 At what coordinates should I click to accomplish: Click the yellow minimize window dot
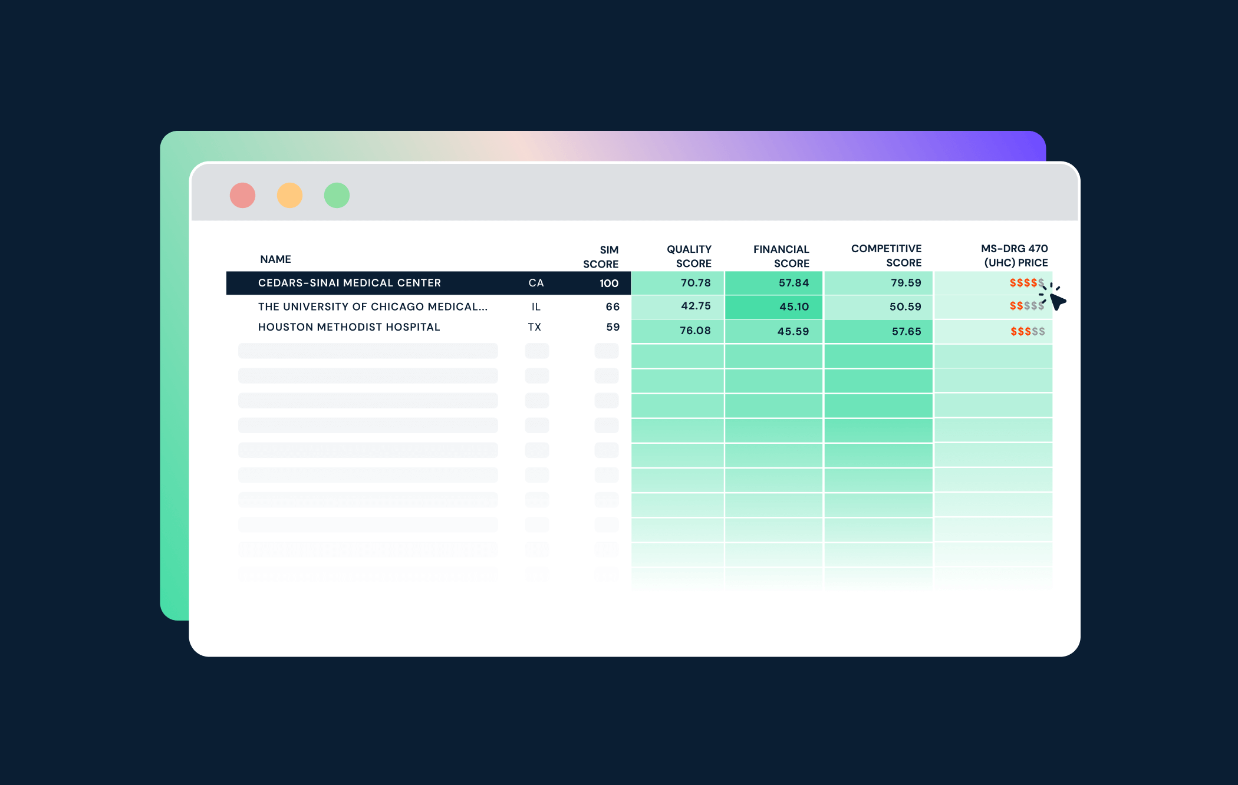tap(289, 195)
